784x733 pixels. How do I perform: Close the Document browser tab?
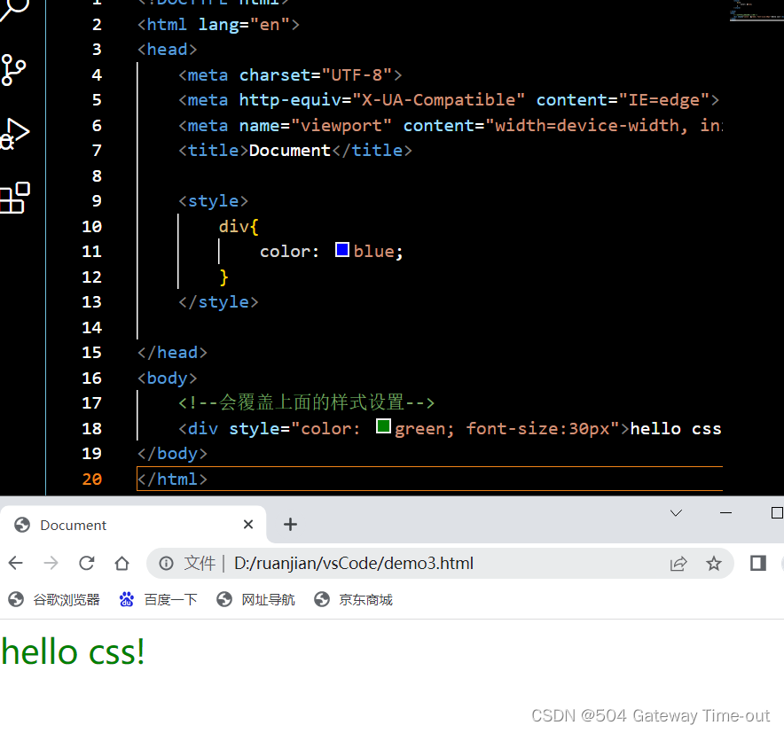(x=248, y=525)
